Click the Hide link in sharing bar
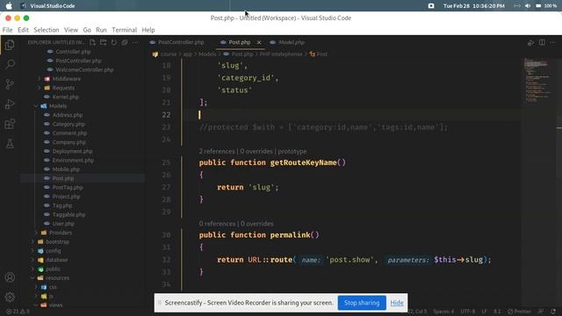The width and height of the screenshot is (562, 316). tap(396, 303)
